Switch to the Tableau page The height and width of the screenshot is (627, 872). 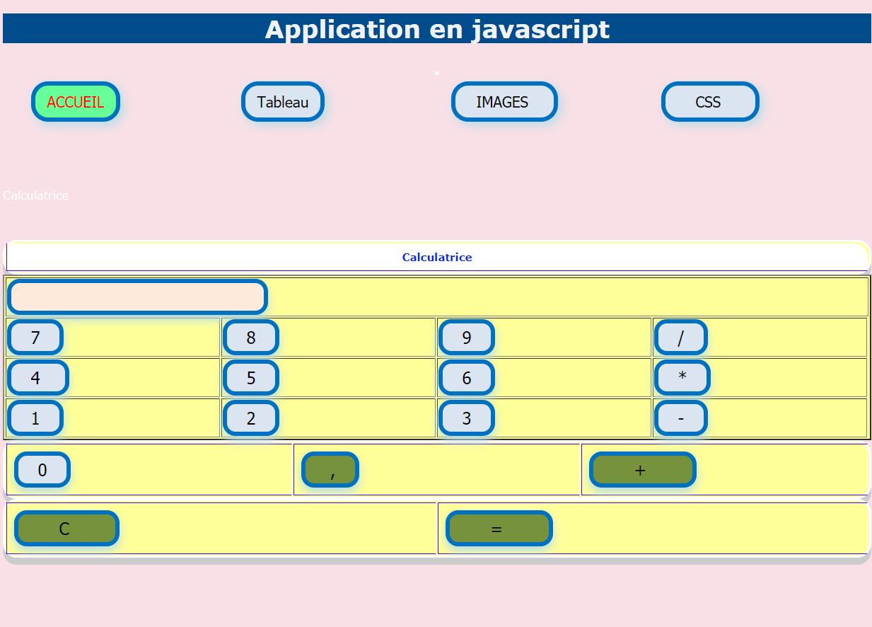click(x=283, y=102)
